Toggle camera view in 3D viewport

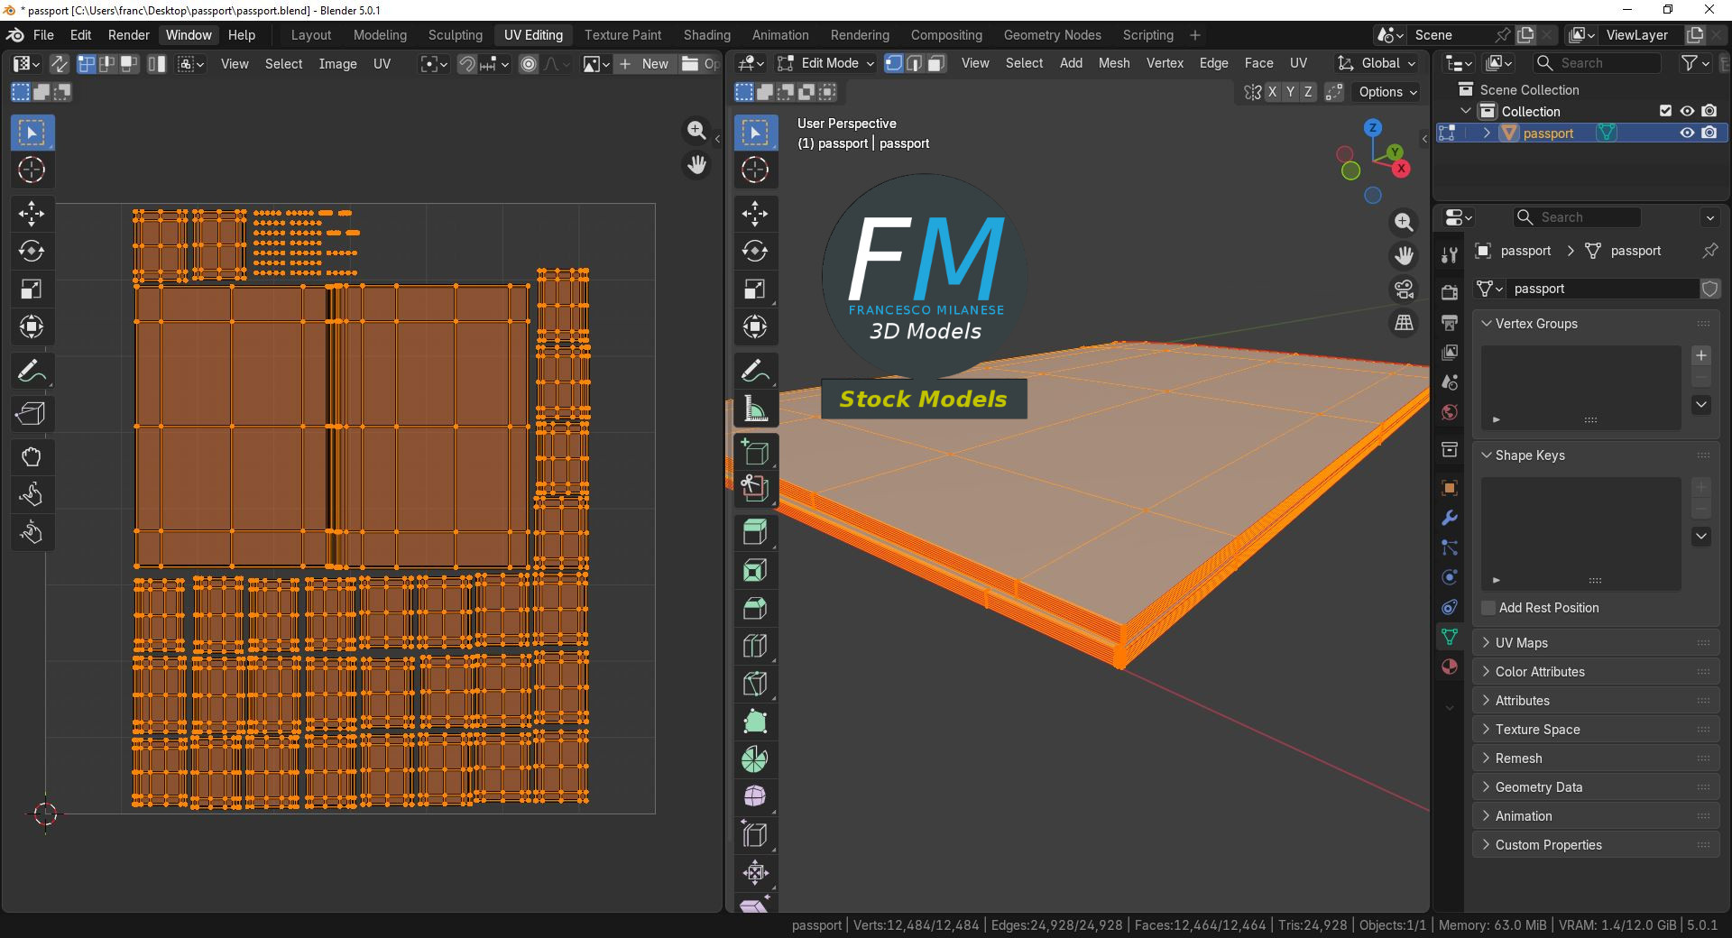pyautogui.click(x=1404, y=290)
